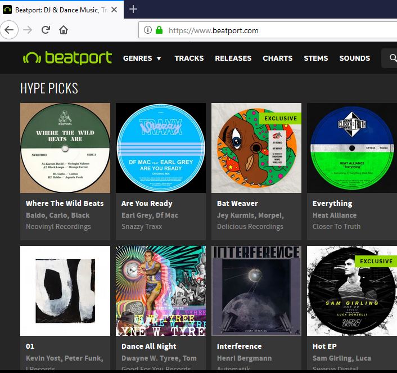Open Where The Wild Beats cover art
Viewport: 397px width, 373px height.
click(65, 148)
